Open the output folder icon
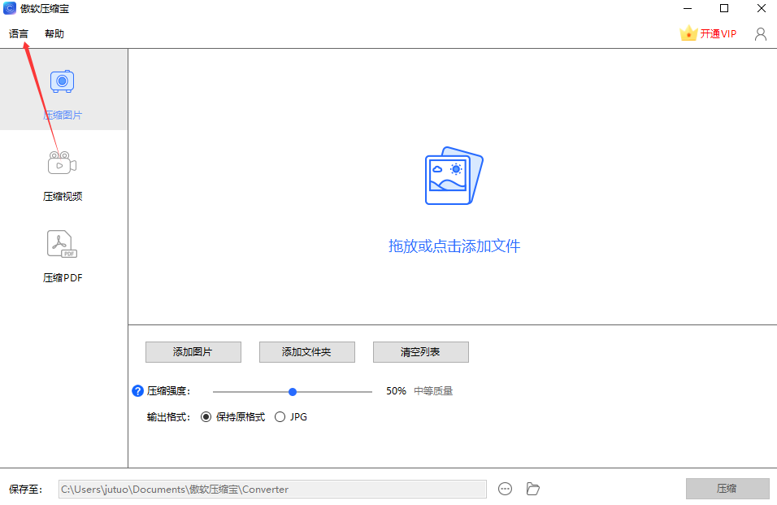Viewport: 777px width, 505px height. (532, 489)
